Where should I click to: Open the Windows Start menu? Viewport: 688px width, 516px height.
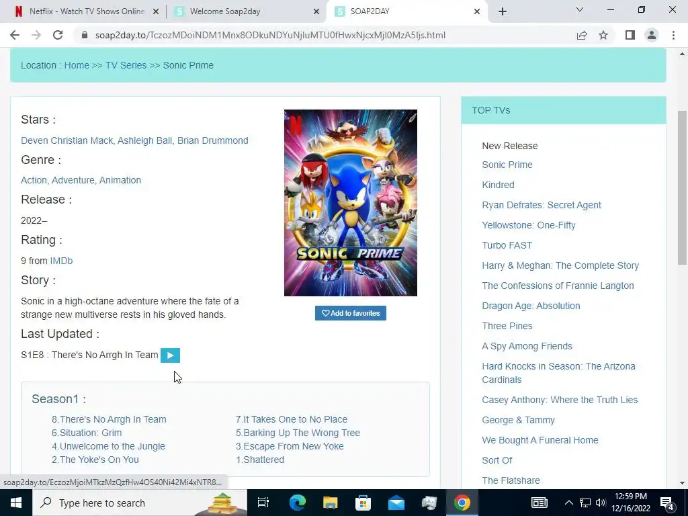click(x=16, y=503)
